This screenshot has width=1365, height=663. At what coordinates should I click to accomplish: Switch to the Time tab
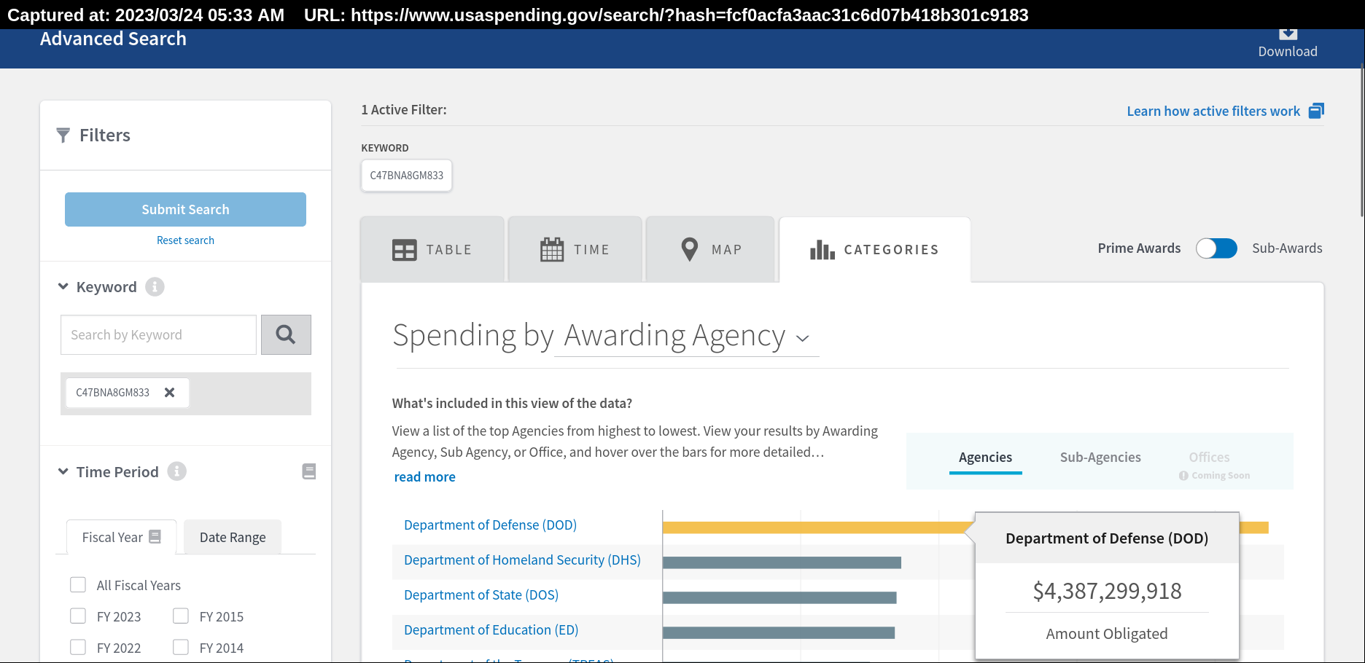pos(575,250)
